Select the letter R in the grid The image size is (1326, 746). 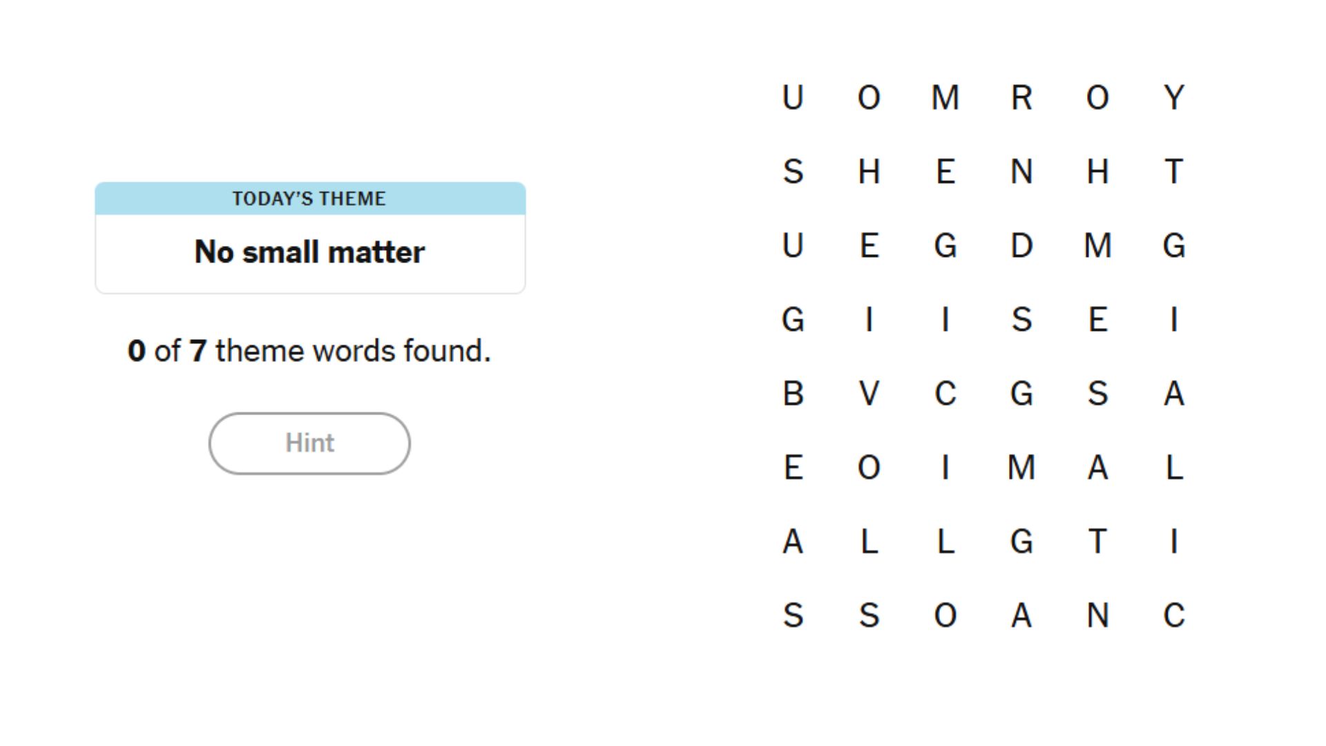click(1021, 97)
